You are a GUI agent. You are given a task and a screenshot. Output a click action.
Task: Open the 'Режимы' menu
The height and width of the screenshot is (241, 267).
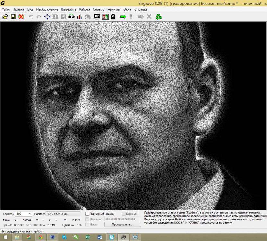114,9
